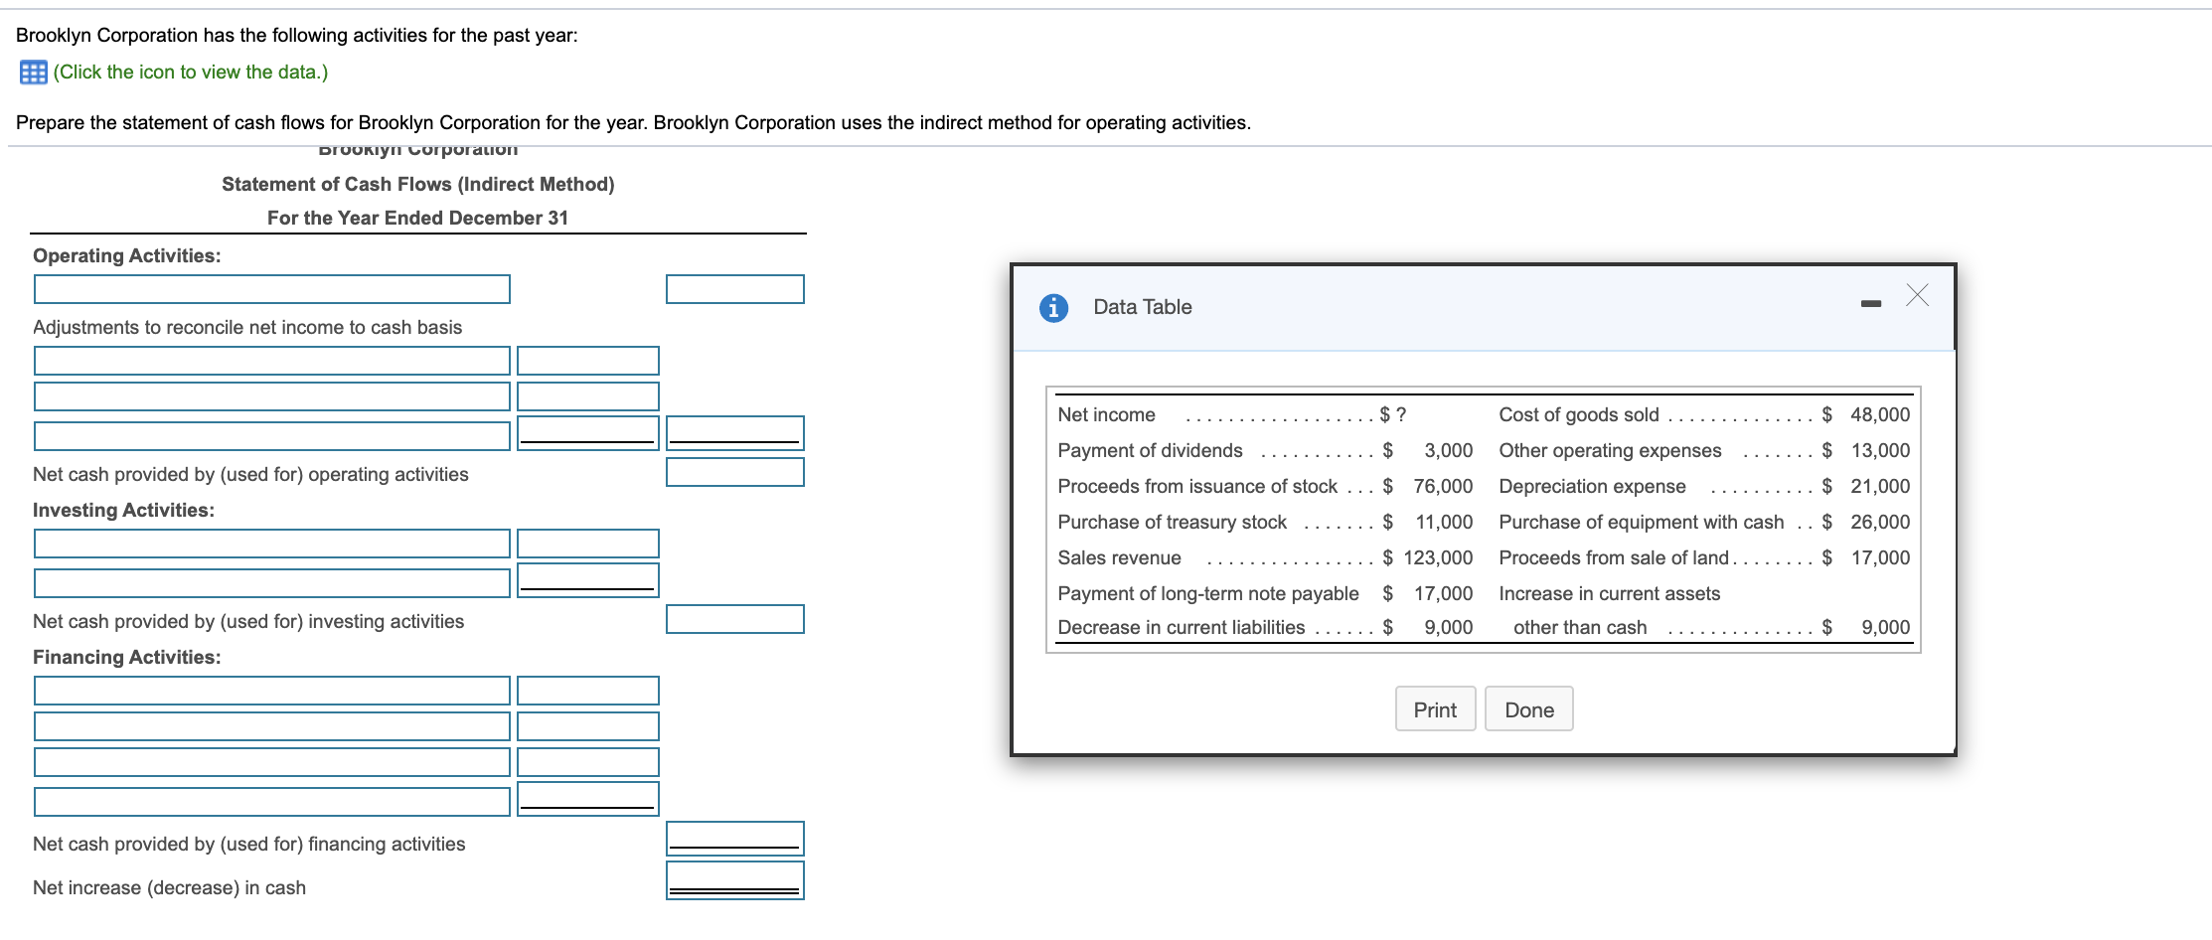Focus the first adjustment description field

(x=272, y=361)
